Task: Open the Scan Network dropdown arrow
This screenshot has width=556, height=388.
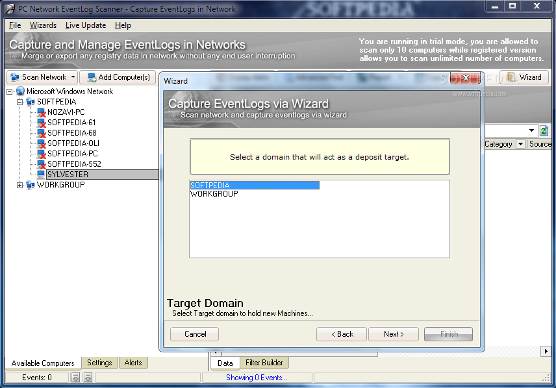Action: (73, 77)
